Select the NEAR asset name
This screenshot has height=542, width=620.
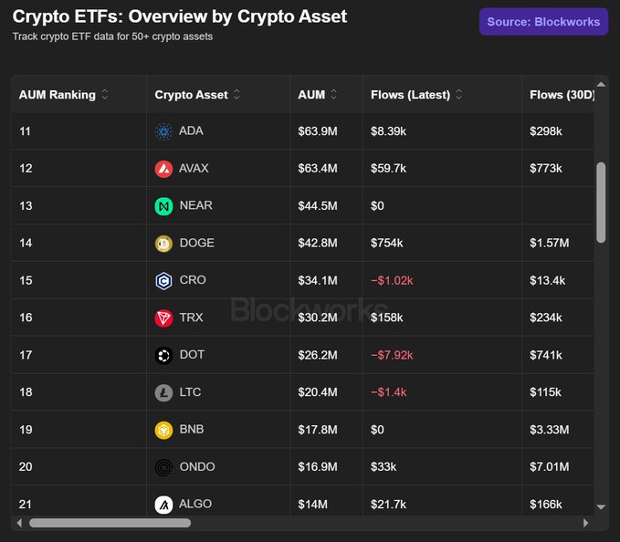(x=195, y=205)
